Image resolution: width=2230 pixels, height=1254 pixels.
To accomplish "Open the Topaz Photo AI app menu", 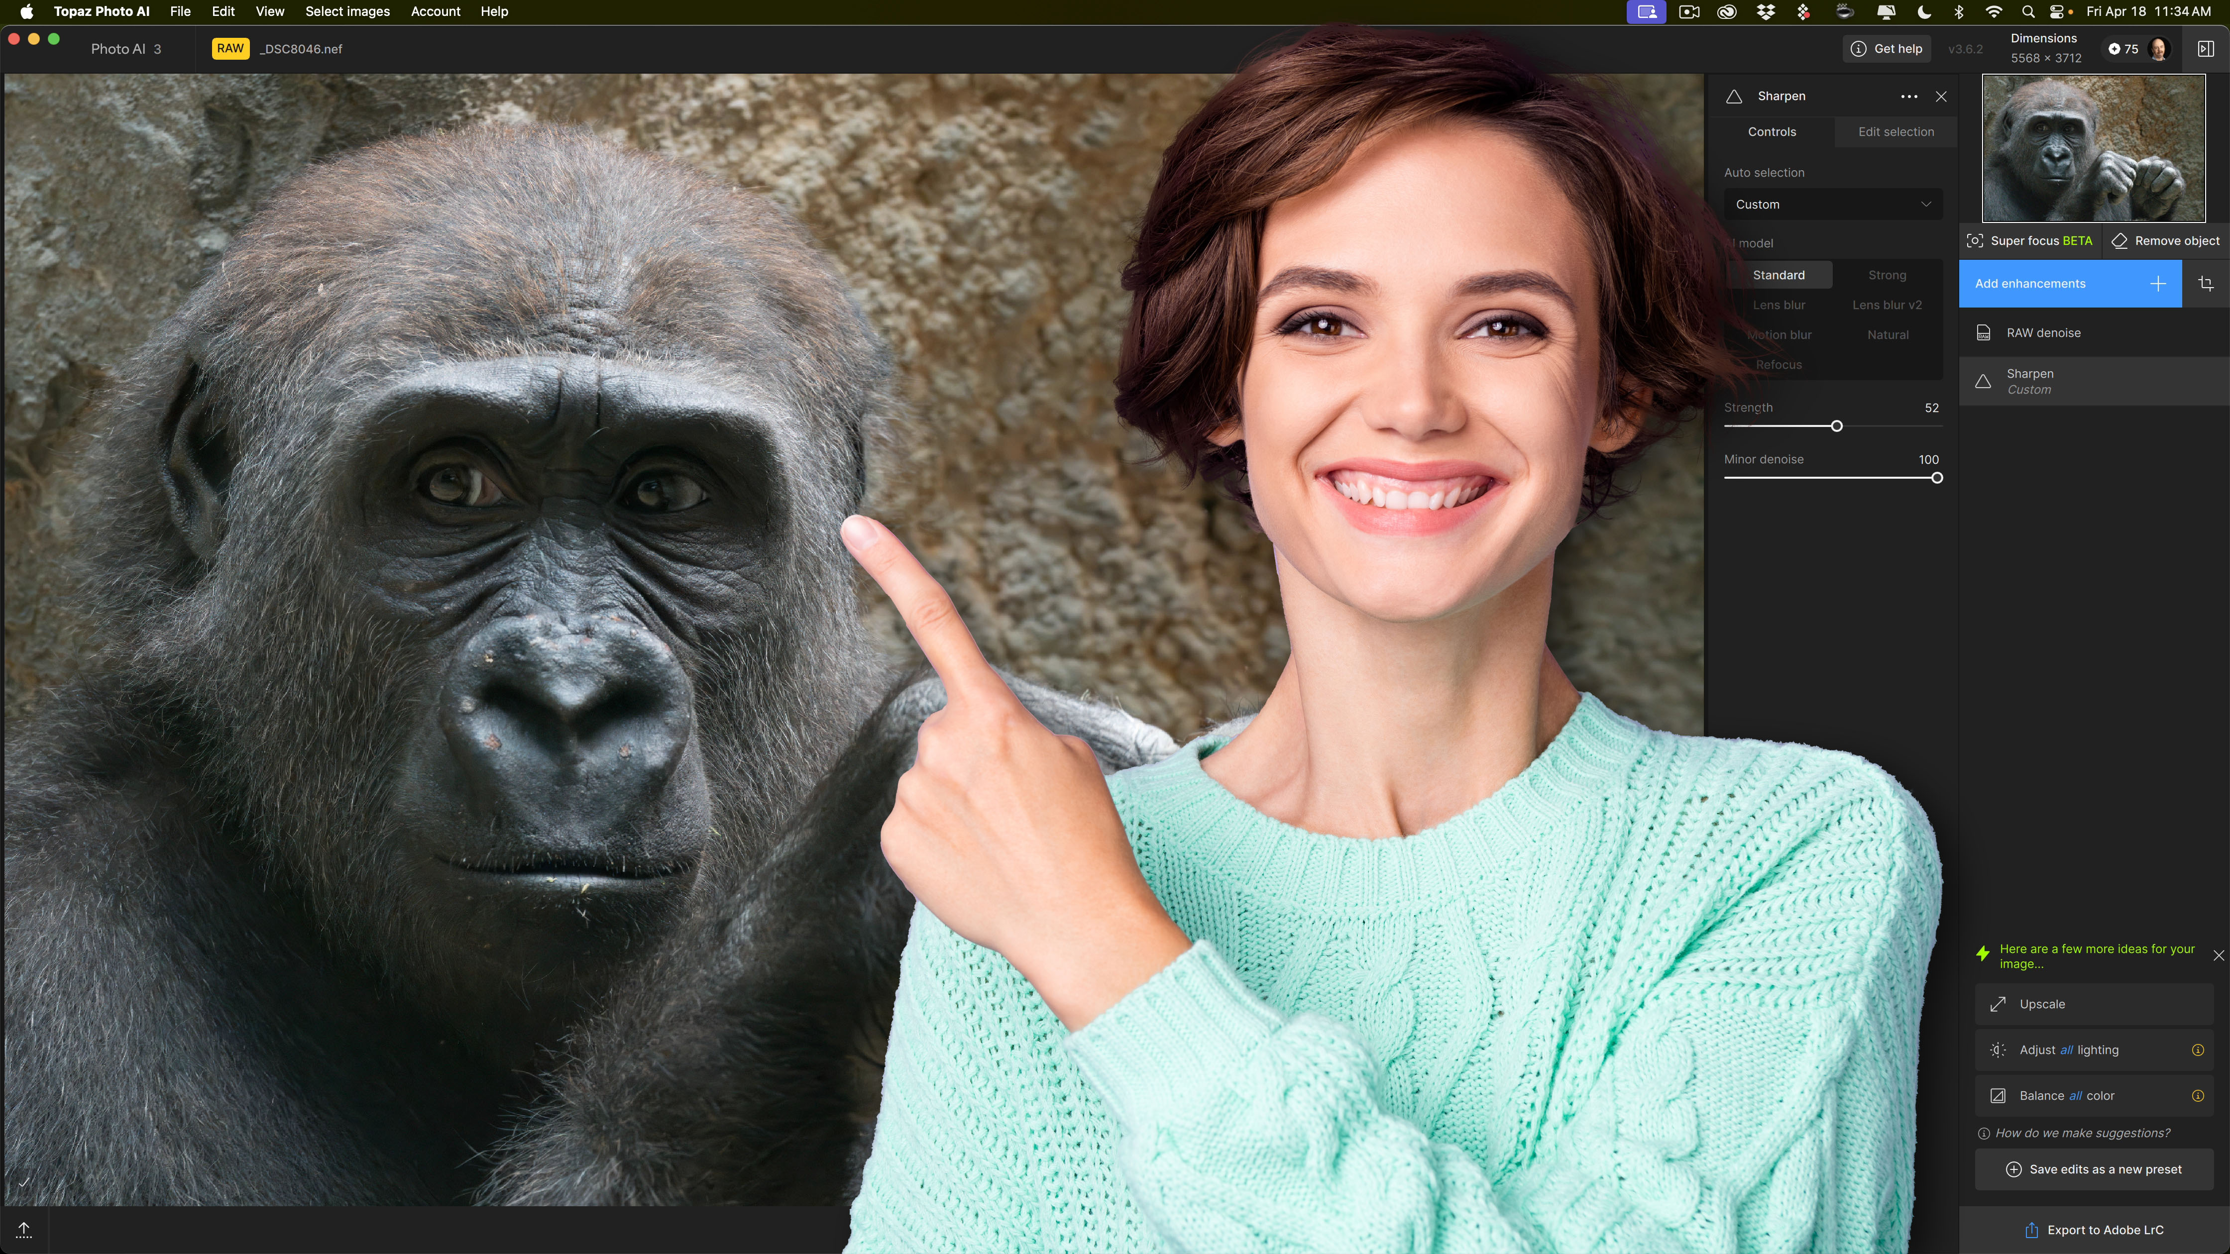I will point(101,11).
